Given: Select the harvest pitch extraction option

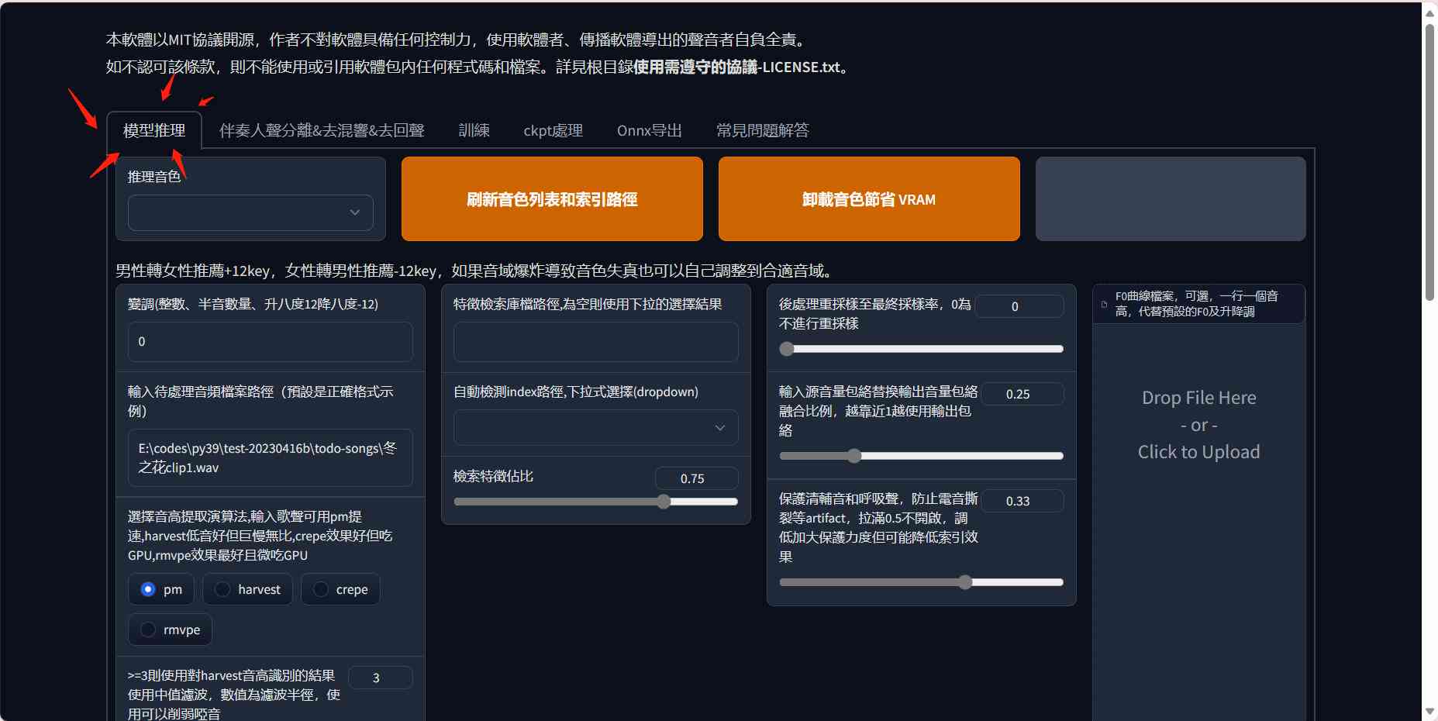Looking at the screenshot, I should pos(247,589).
